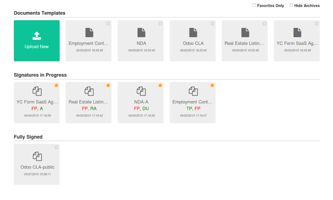The image size is (333, 200).
Task: Favorite the Employment Contract template star
Action: coord(108,23)
